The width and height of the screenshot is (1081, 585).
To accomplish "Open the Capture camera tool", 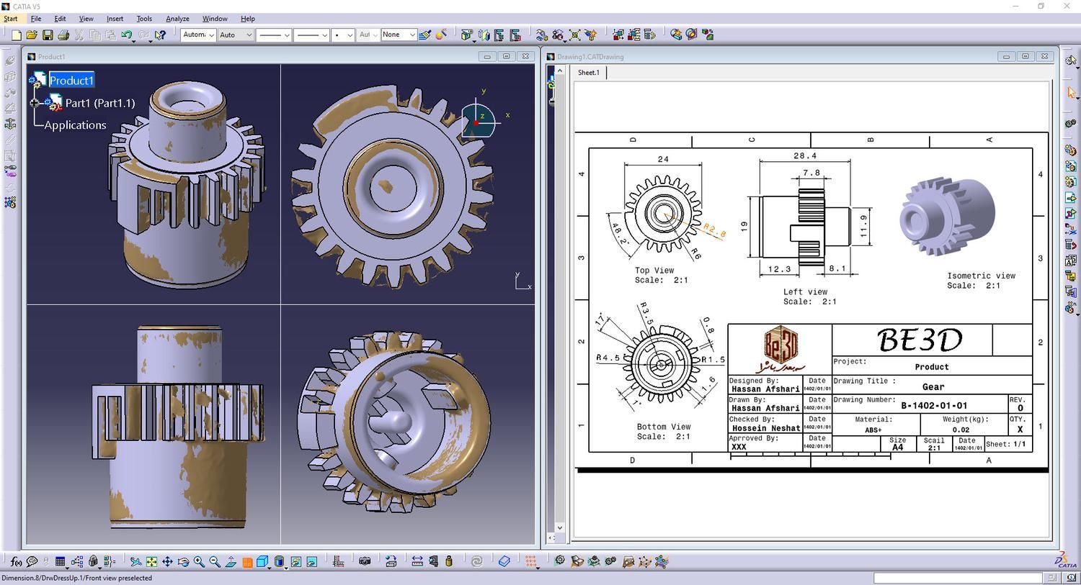I will click(365, 561).
